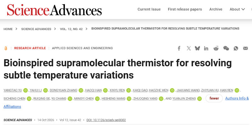Viewport: 252px width, 125px height.
Task: Share article on X (Twitter)
Action: click(x=189, y=48)
